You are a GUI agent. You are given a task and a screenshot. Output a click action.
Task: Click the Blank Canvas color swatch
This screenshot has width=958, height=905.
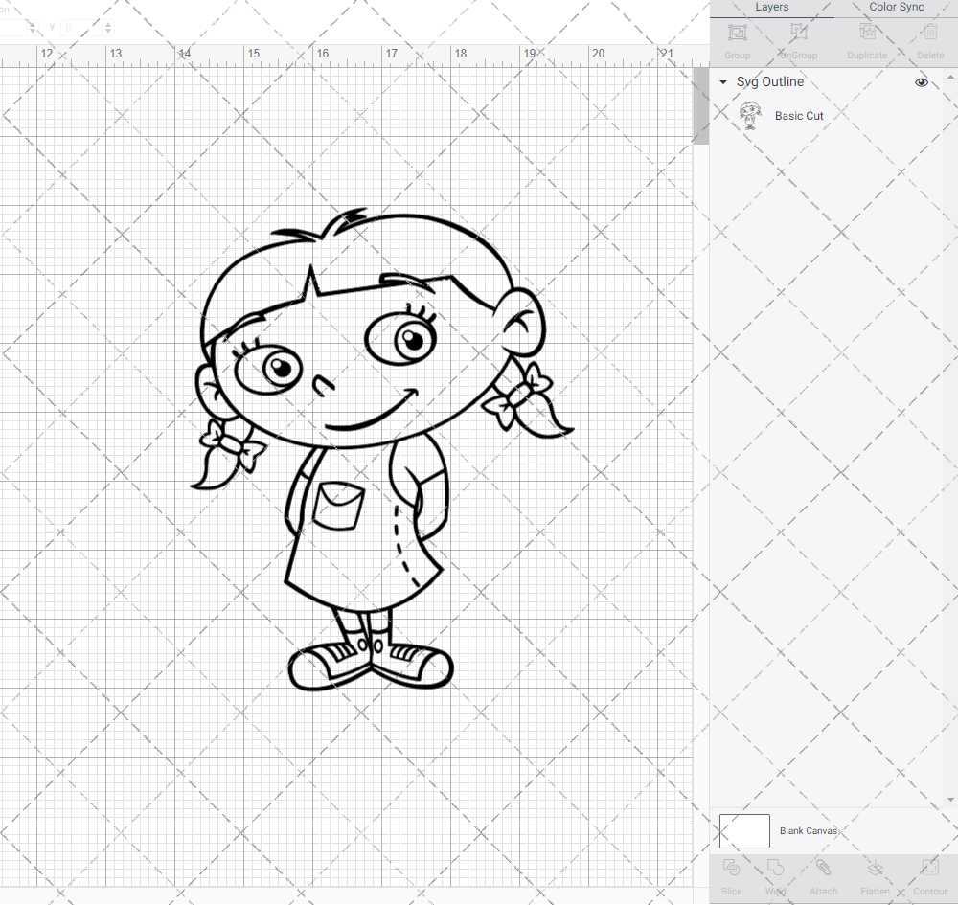point(744,830)
